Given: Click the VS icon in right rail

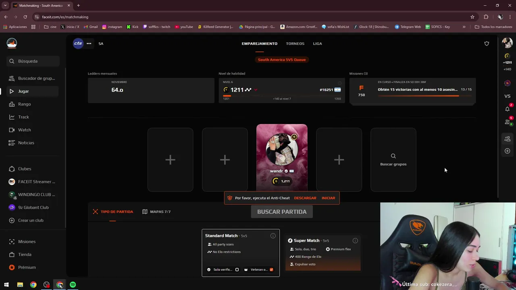Looking at the screenshot, I should point(507,96).
